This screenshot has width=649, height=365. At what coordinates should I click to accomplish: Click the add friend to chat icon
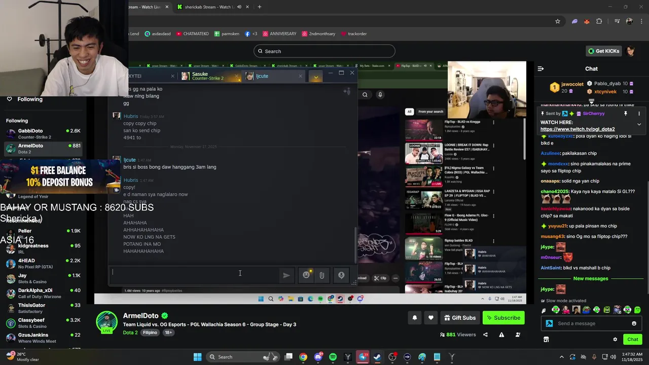click(347, 91)
